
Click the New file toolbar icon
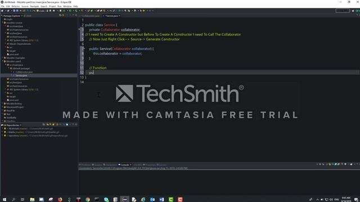tap(2, 11)
